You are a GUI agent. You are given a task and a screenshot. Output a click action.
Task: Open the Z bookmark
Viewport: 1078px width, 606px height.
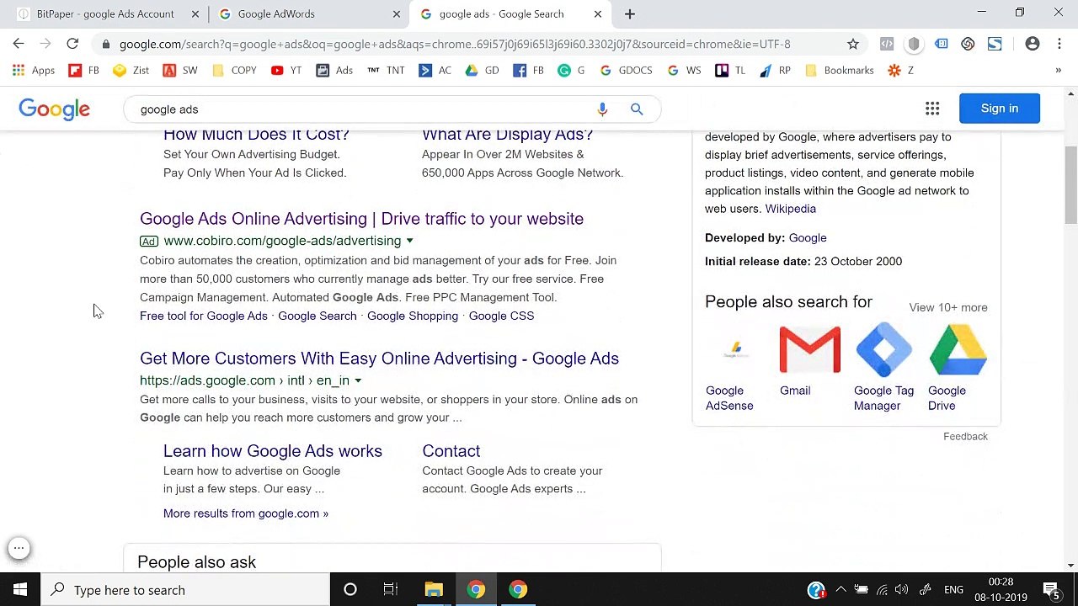[900, 71]
